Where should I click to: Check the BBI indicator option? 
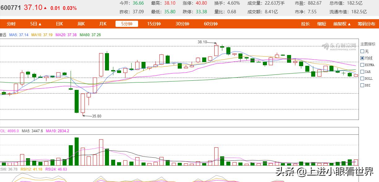[x=362, y=85]
